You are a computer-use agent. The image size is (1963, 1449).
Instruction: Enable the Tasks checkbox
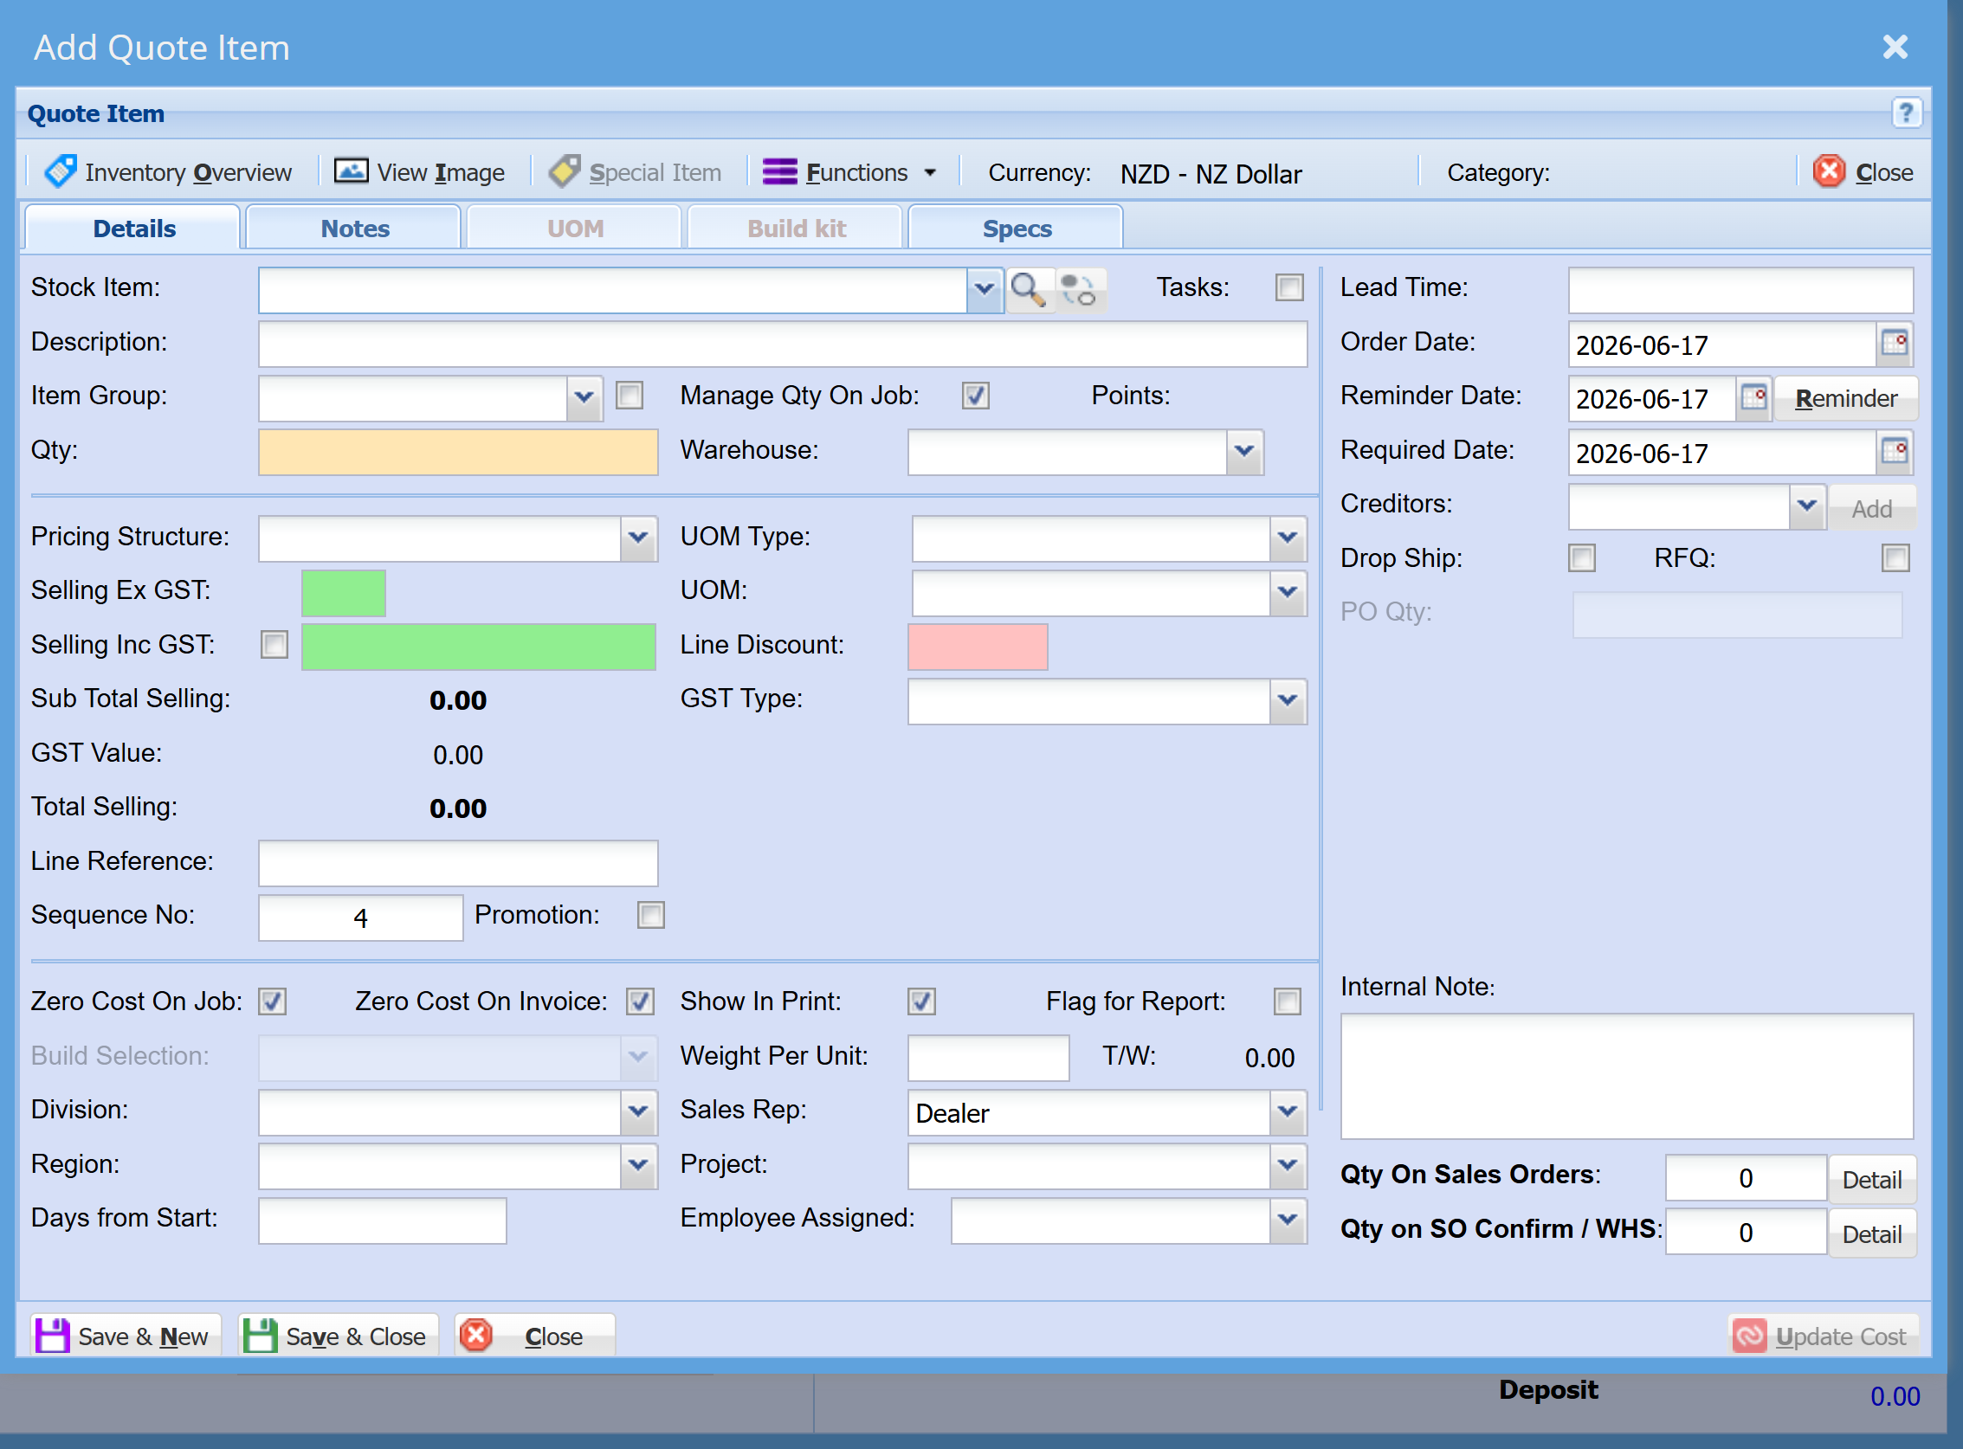pyautogui.click(x=1289, y=287)
